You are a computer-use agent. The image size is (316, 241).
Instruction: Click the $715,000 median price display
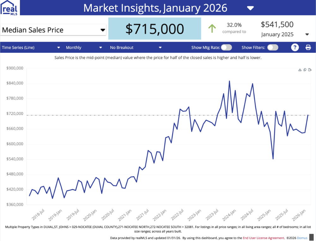(155, 28)
